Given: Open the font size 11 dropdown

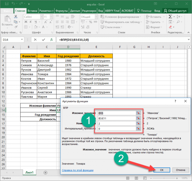Looking at the screenshot, I should [x=51, y=17].
